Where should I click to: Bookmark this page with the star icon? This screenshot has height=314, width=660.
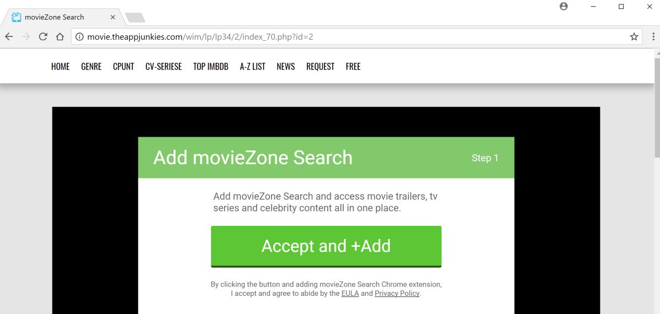(634, 37)
